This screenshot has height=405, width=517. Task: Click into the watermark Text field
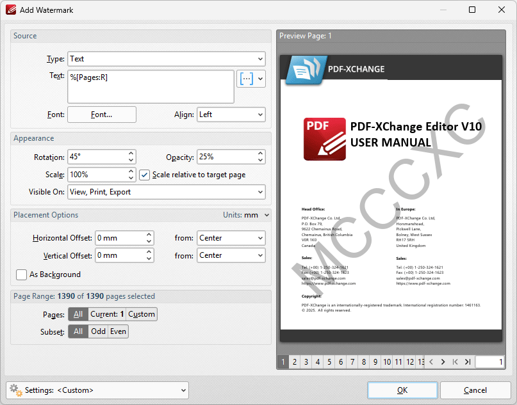point(151,86)
